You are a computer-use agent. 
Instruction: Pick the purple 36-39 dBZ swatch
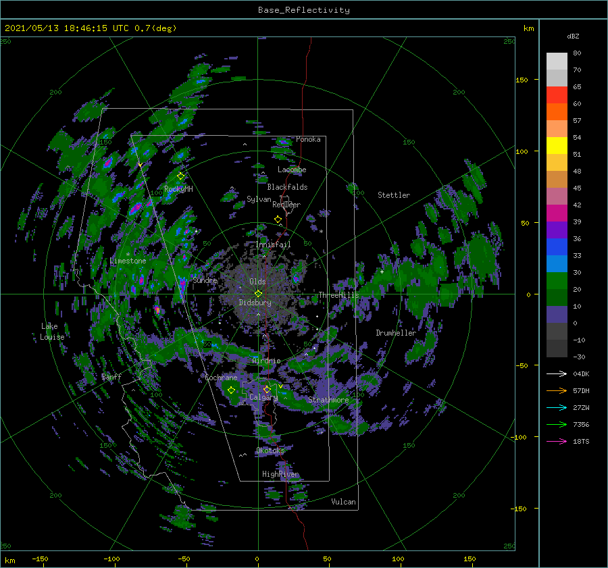tap(557, 230)
